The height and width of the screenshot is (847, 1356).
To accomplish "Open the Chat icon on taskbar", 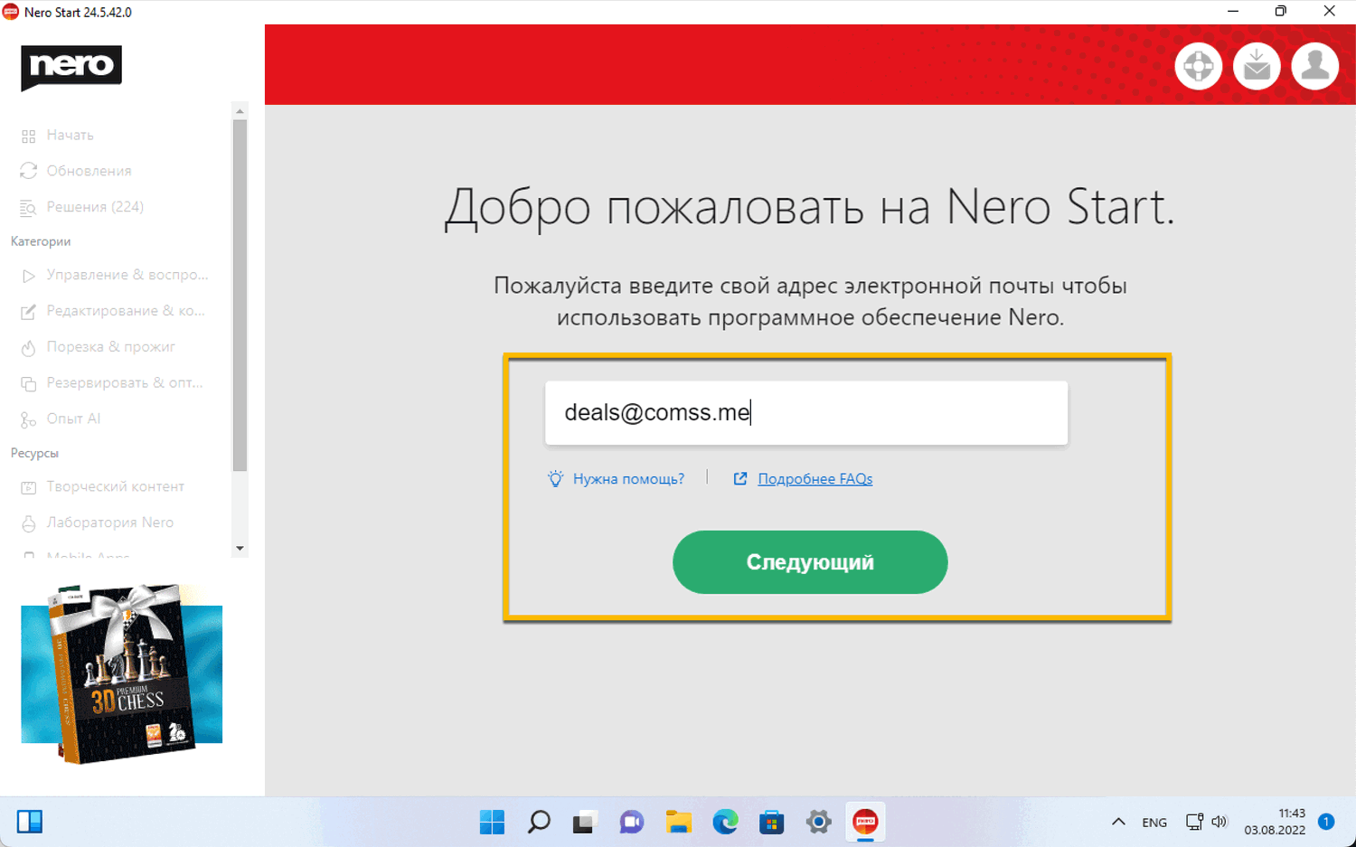I will (632, 822).
